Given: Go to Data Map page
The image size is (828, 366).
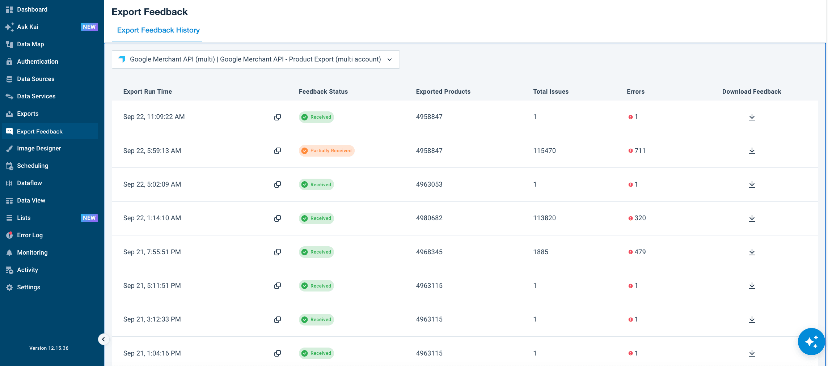Looking at the screenshot, I should click(30, 44).
